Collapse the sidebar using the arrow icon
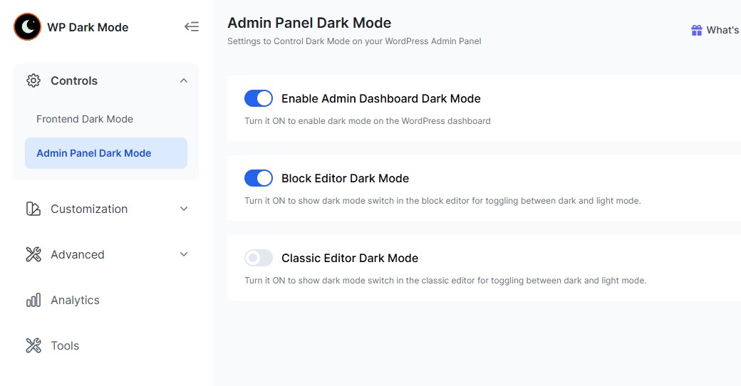The height and width of the screenshot is (386, 741). [192, 27]
